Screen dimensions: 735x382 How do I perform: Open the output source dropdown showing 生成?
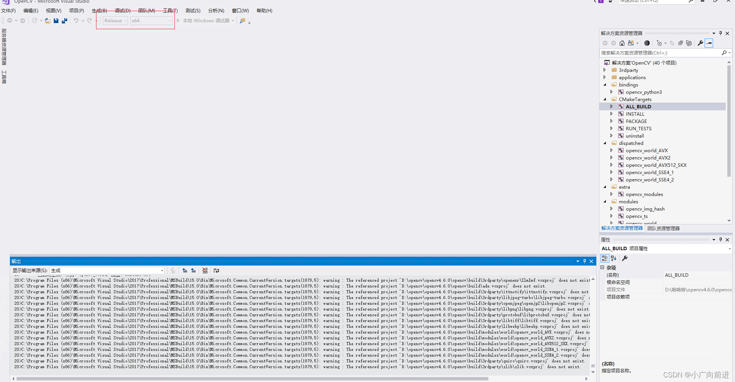click(107, 271)
